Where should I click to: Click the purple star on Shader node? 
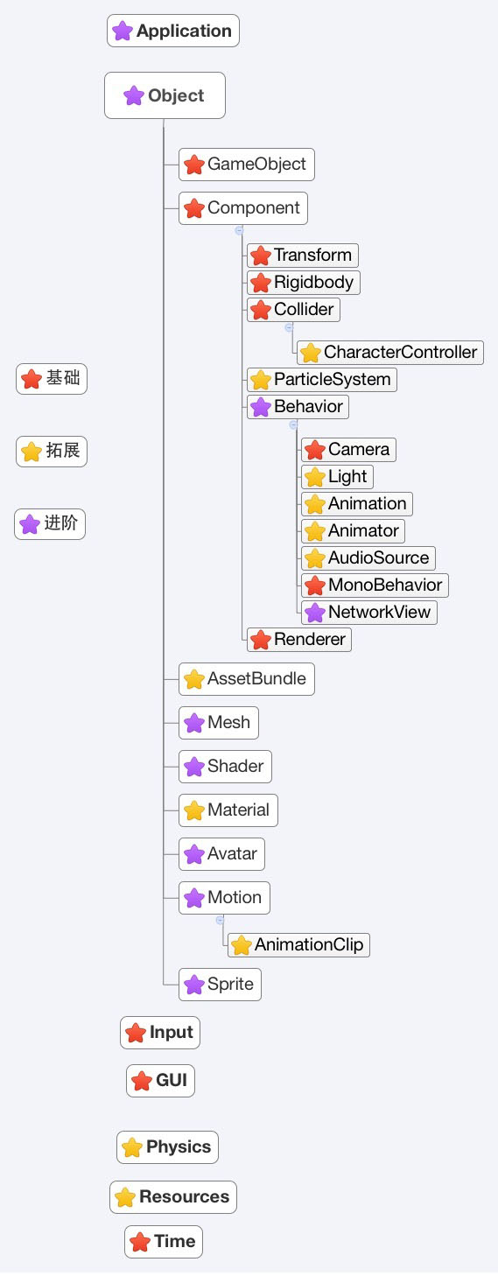pyautogui.click(x=194, y=767)
